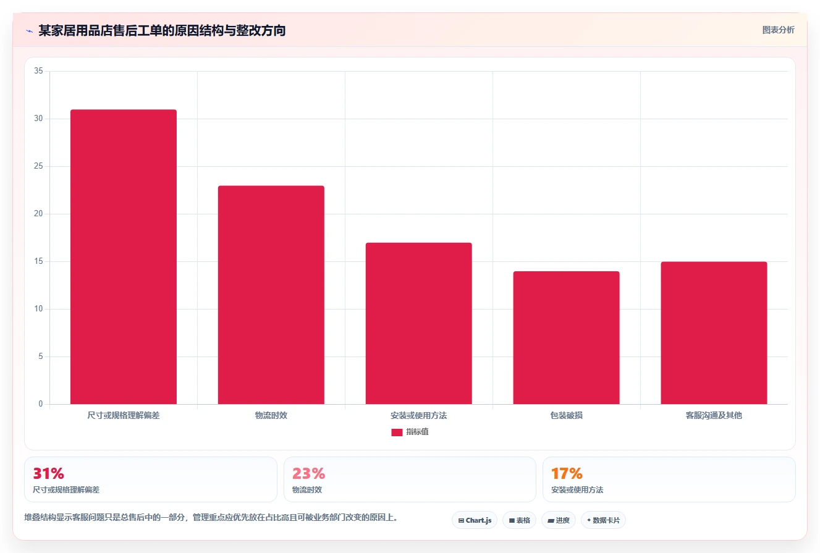
Task: Click the y-axis value 35
Action: [x=38, y=71]
